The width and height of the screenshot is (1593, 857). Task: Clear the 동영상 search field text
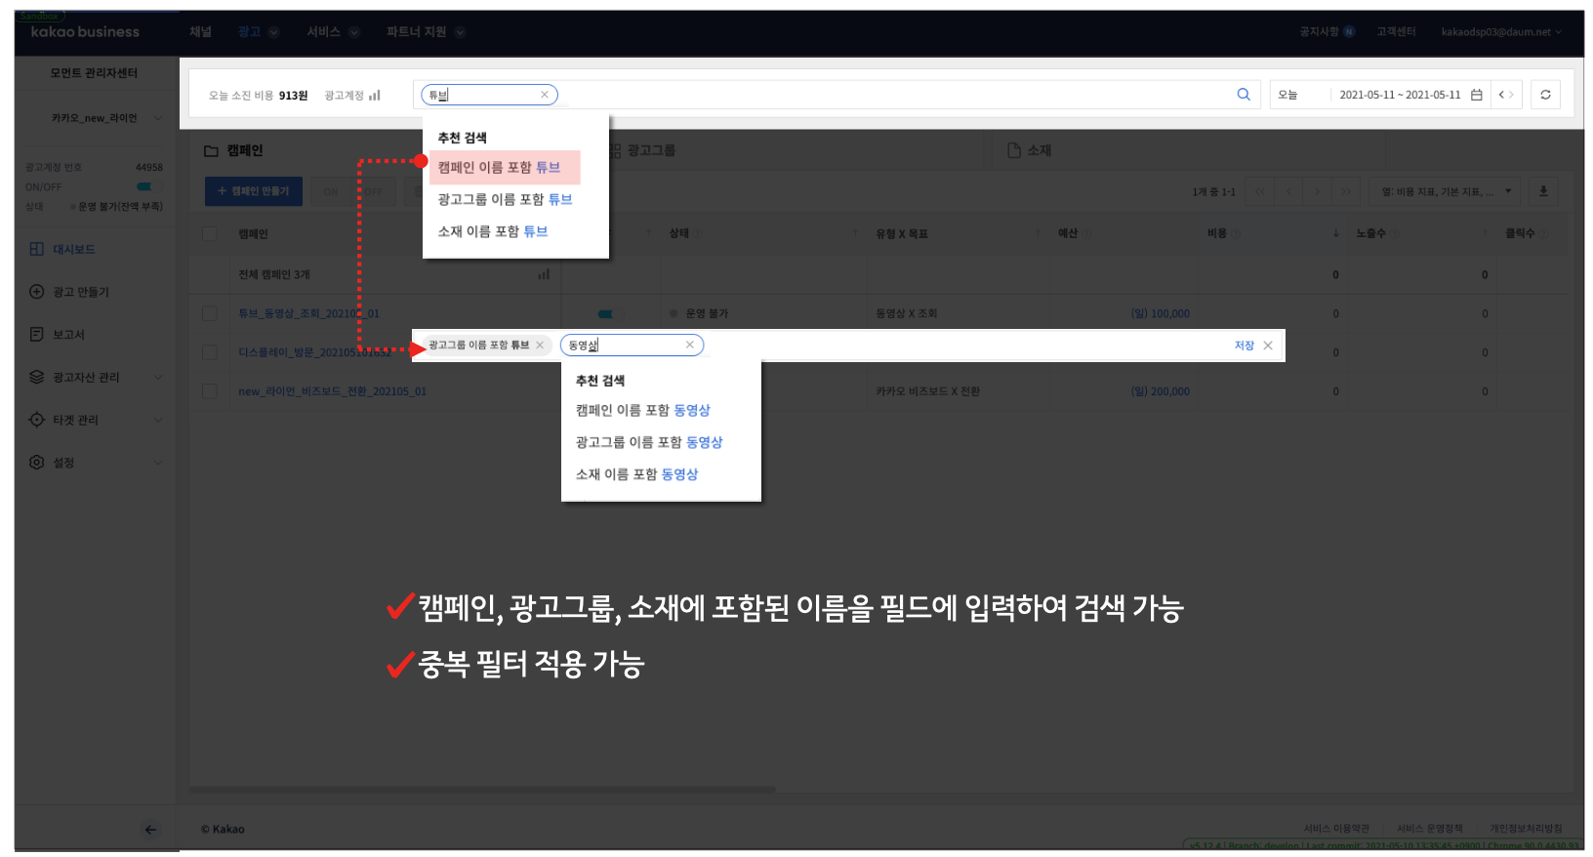[689, 345]
